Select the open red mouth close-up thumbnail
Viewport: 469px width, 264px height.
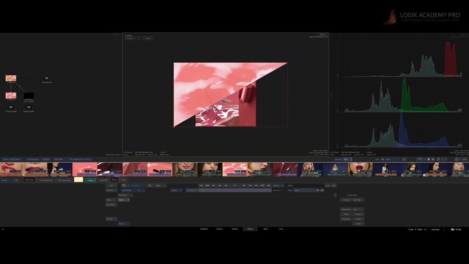[360, 170]
